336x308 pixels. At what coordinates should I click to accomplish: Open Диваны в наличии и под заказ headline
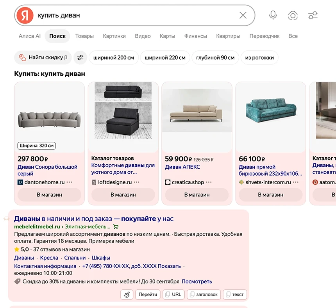coord(94,219)
